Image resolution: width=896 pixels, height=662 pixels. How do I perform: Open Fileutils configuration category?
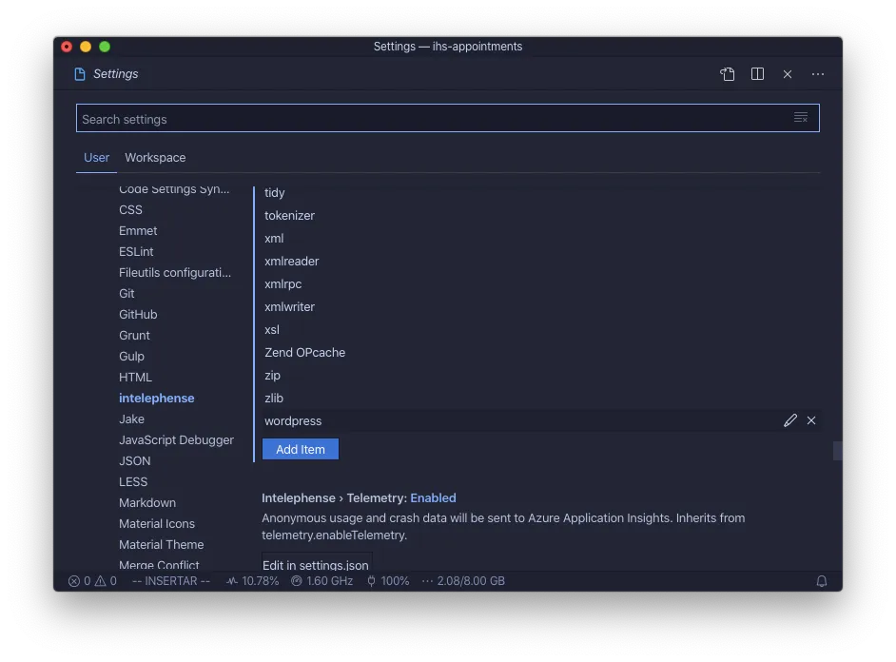[x=175, y=272]
